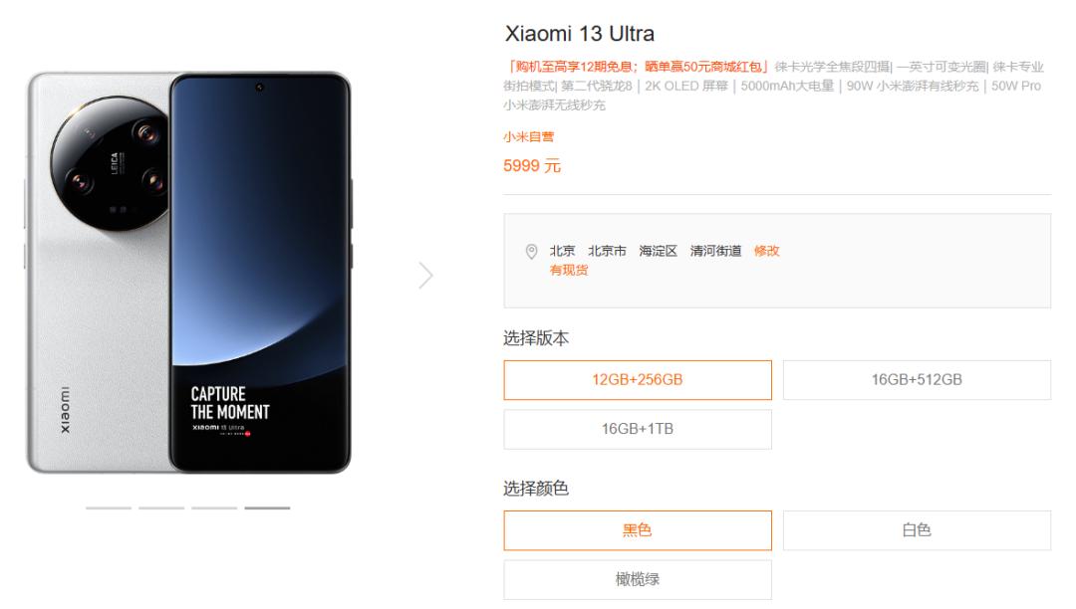Open the 小米自营 store link
1076x609 pixels.
[528, 136]
